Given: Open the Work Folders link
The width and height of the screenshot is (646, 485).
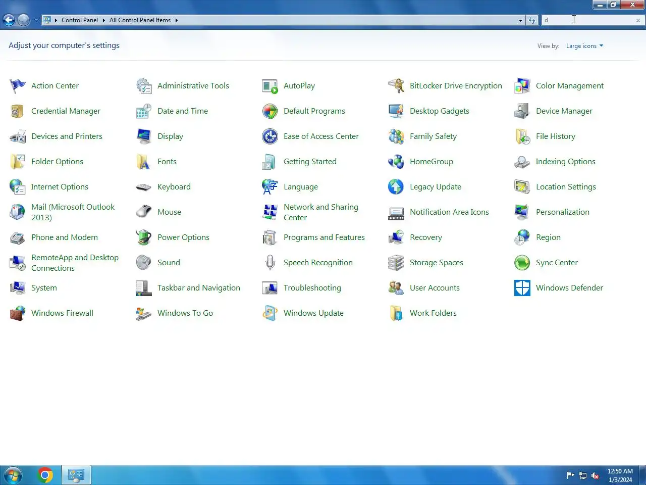Looking at the screenshot, I should point(433,313).
